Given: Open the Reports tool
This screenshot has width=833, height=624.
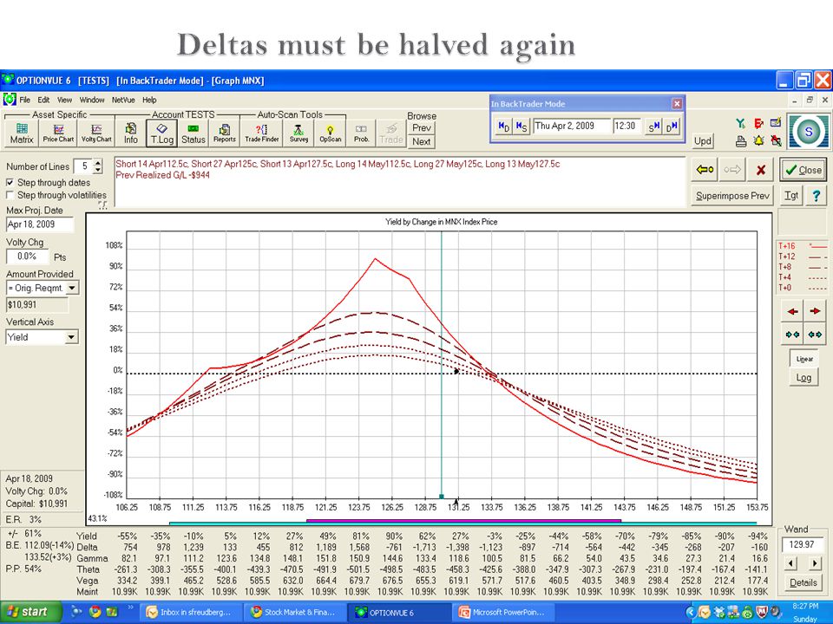Looking at the screenshot, I should tap(225, 133).
